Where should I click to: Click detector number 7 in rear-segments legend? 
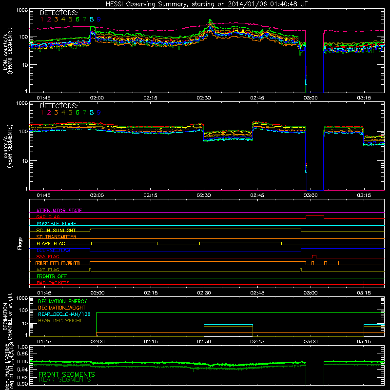tap(84, 113)
